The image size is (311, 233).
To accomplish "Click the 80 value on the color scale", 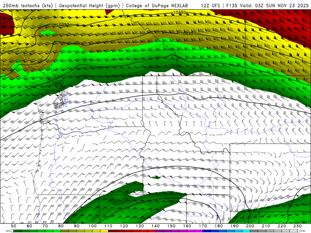I will click(61, 226).
